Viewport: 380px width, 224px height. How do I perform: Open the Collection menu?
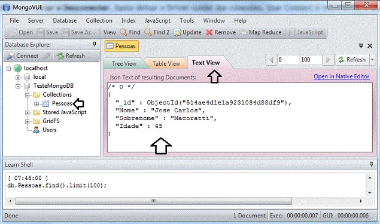coord(99,20)
